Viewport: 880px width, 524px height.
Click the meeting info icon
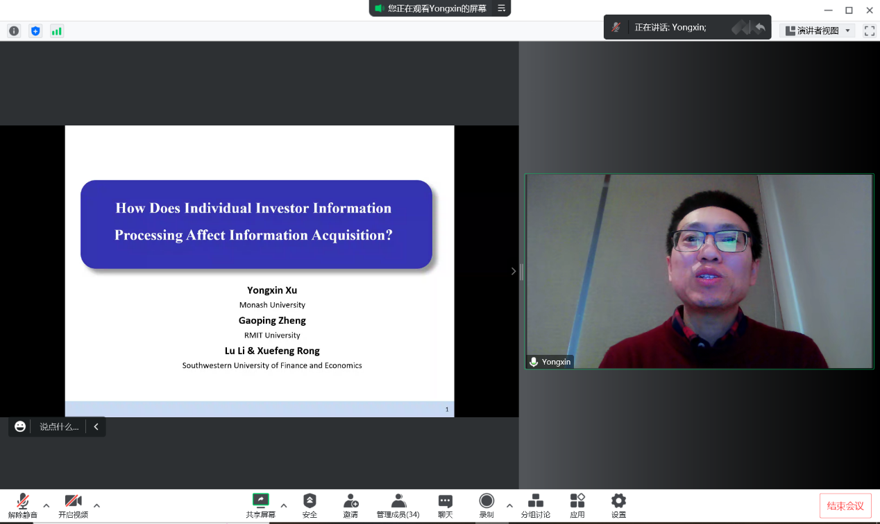tap(14, 31)
